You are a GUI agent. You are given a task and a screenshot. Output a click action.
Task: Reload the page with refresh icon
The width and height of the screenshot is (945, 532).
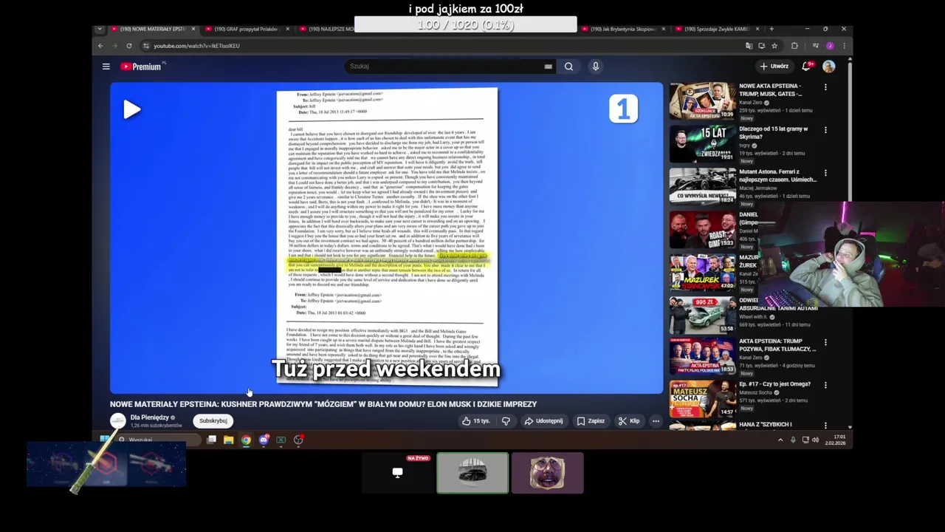point(129,46)
